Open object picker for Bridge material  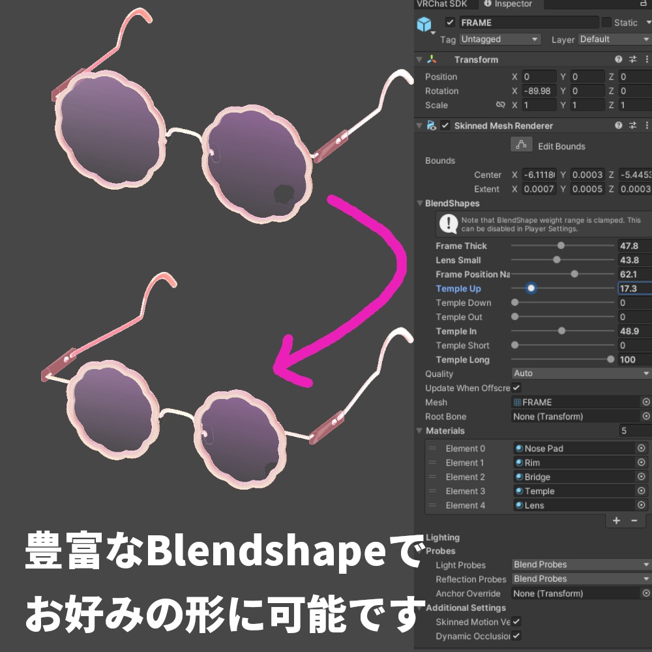pos(641,476)
